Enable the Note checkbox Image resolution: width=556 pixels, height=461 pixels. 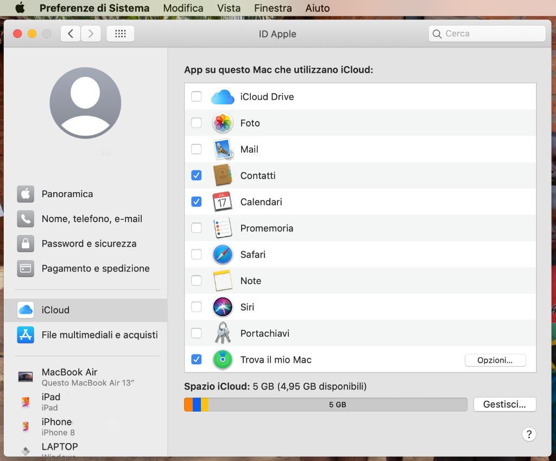[197, 281]
